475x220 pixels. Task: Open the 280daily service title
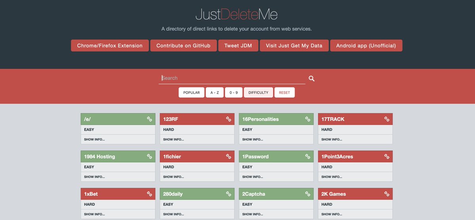coord(173,194)
